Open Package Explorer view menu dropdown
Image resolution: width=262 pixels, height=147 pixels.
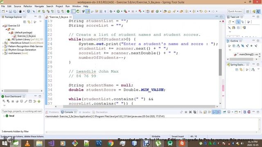tap(40, 22)
